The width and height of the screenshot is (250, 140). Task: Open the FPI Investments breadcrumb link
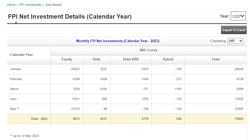pyautogui.click(x=30, y=5)
